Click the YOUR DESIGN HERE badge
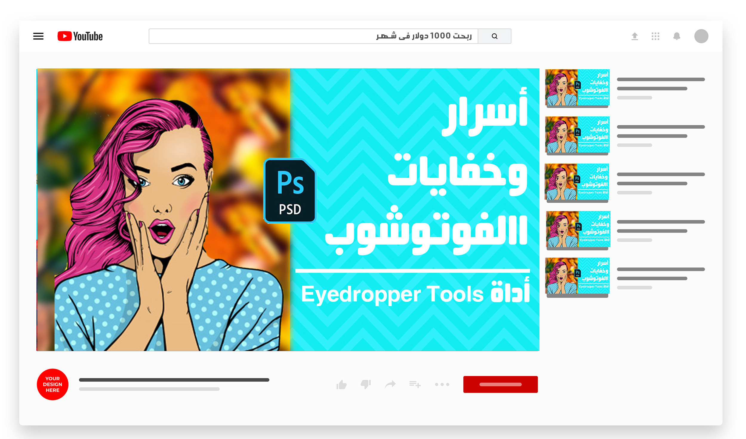 [x=53, y=384]
